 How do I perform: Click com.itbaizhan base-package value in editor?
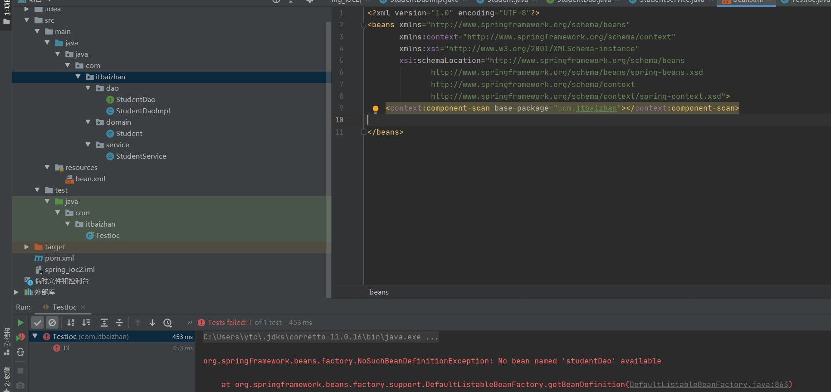click(587, 108)
